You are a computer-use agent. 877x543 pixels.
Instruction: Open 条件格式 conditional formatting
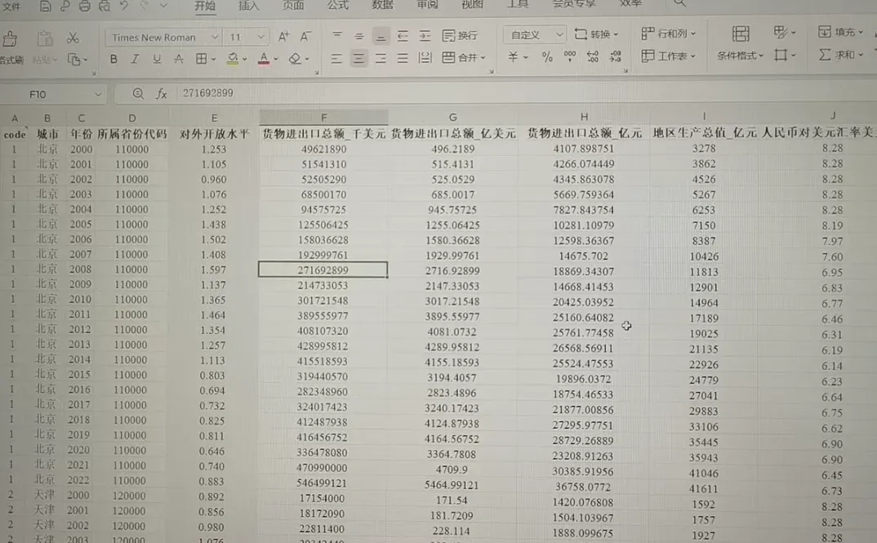[739, 54]
